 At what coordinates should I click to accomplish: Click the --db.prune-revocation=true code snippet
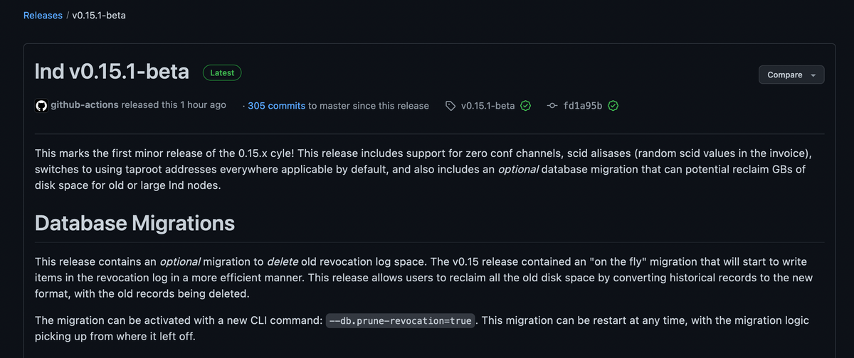click(x=401, y=321)
